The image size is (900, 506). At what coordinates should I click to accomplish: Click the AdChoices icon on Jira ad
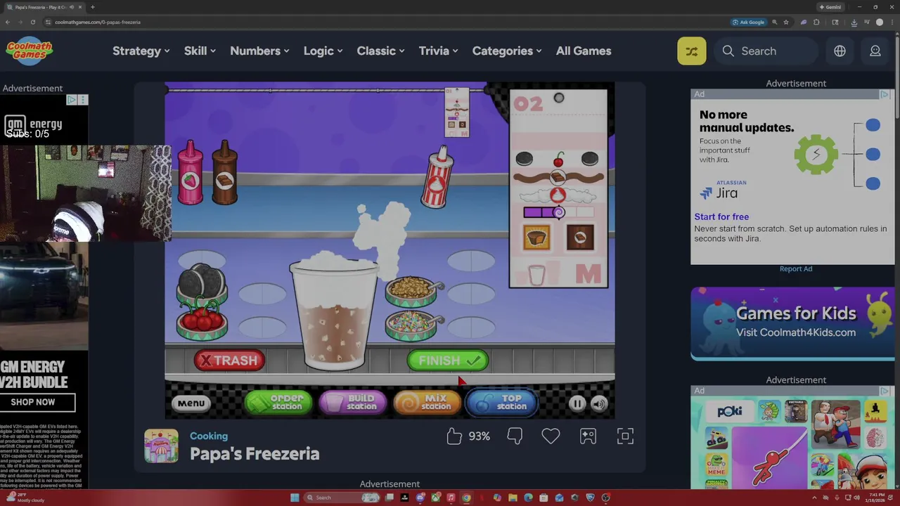[885, 94]
